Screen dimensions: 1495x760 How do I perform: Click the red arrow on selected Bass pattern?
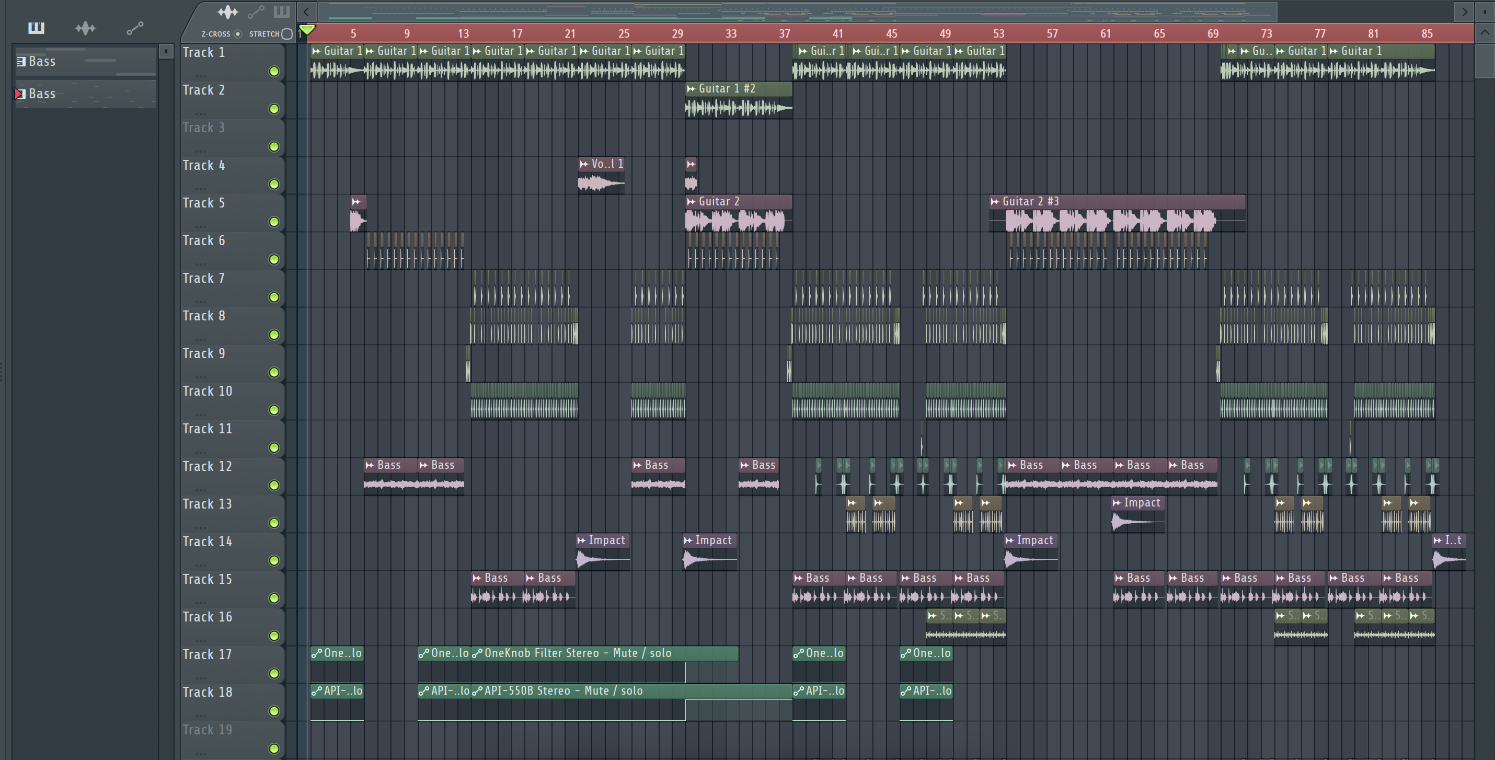click(18, 94)
